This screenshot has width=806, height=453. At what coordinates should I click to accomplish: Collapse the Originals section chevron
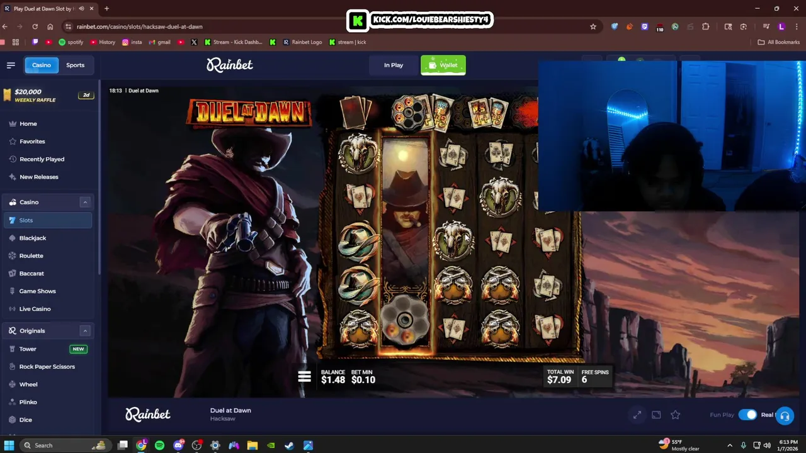(x=85, y=331)
